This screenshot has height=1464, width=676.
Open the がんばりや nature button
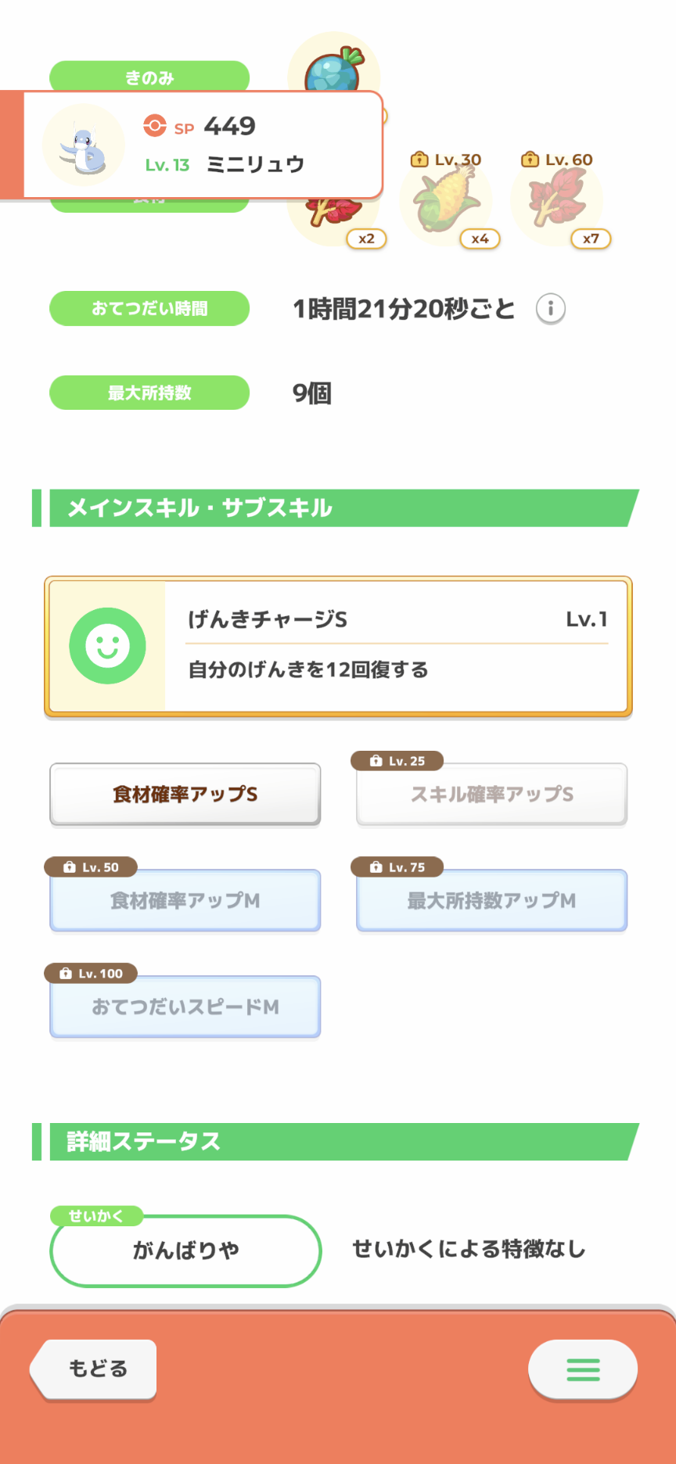point(185,1250)
